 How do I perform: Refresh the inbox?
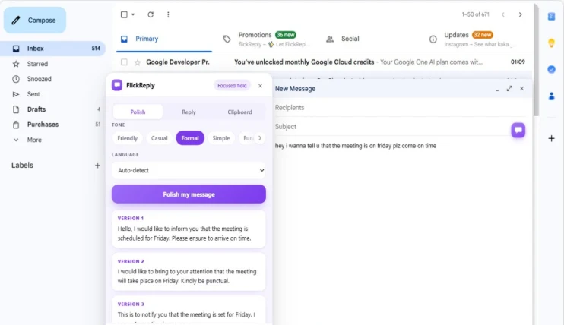(151, 14)
